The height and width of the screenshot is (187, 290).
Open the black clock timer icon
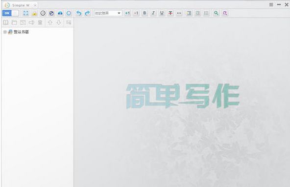point(43,13)
